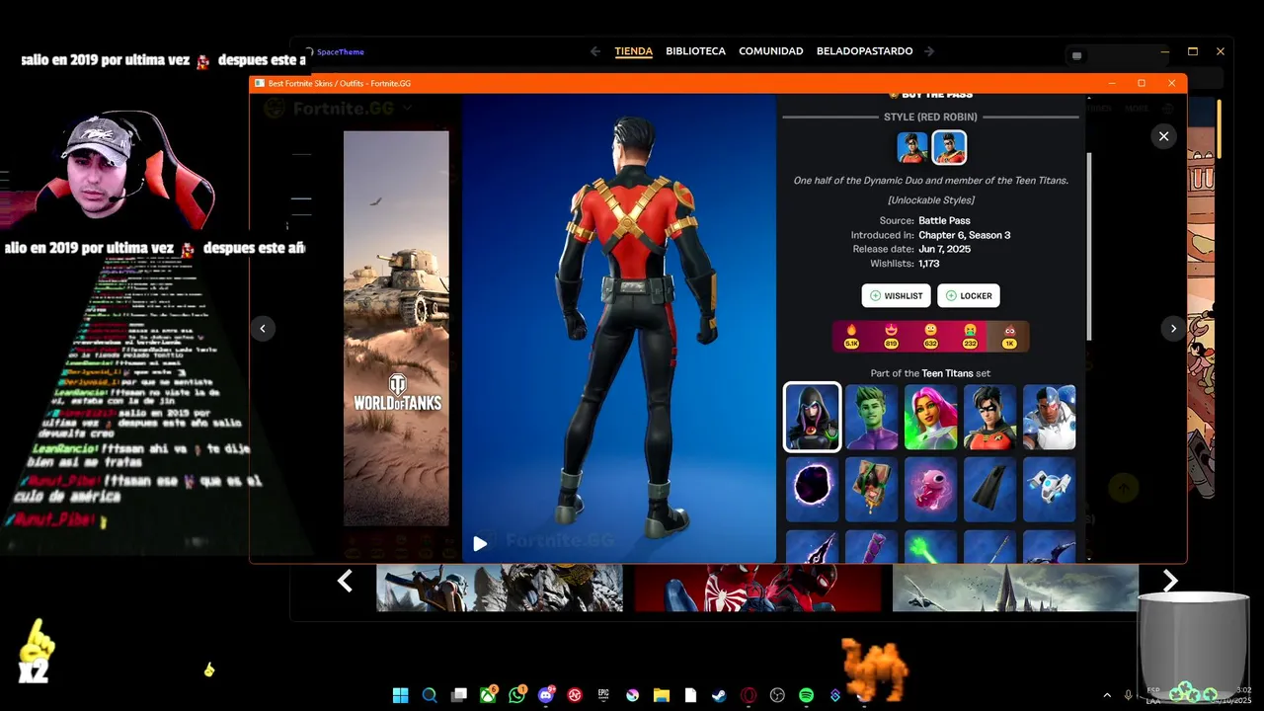Screen dimensions: 1264x711
Task: Choose the selected Red Robin style variant
Action: [949, 148]
